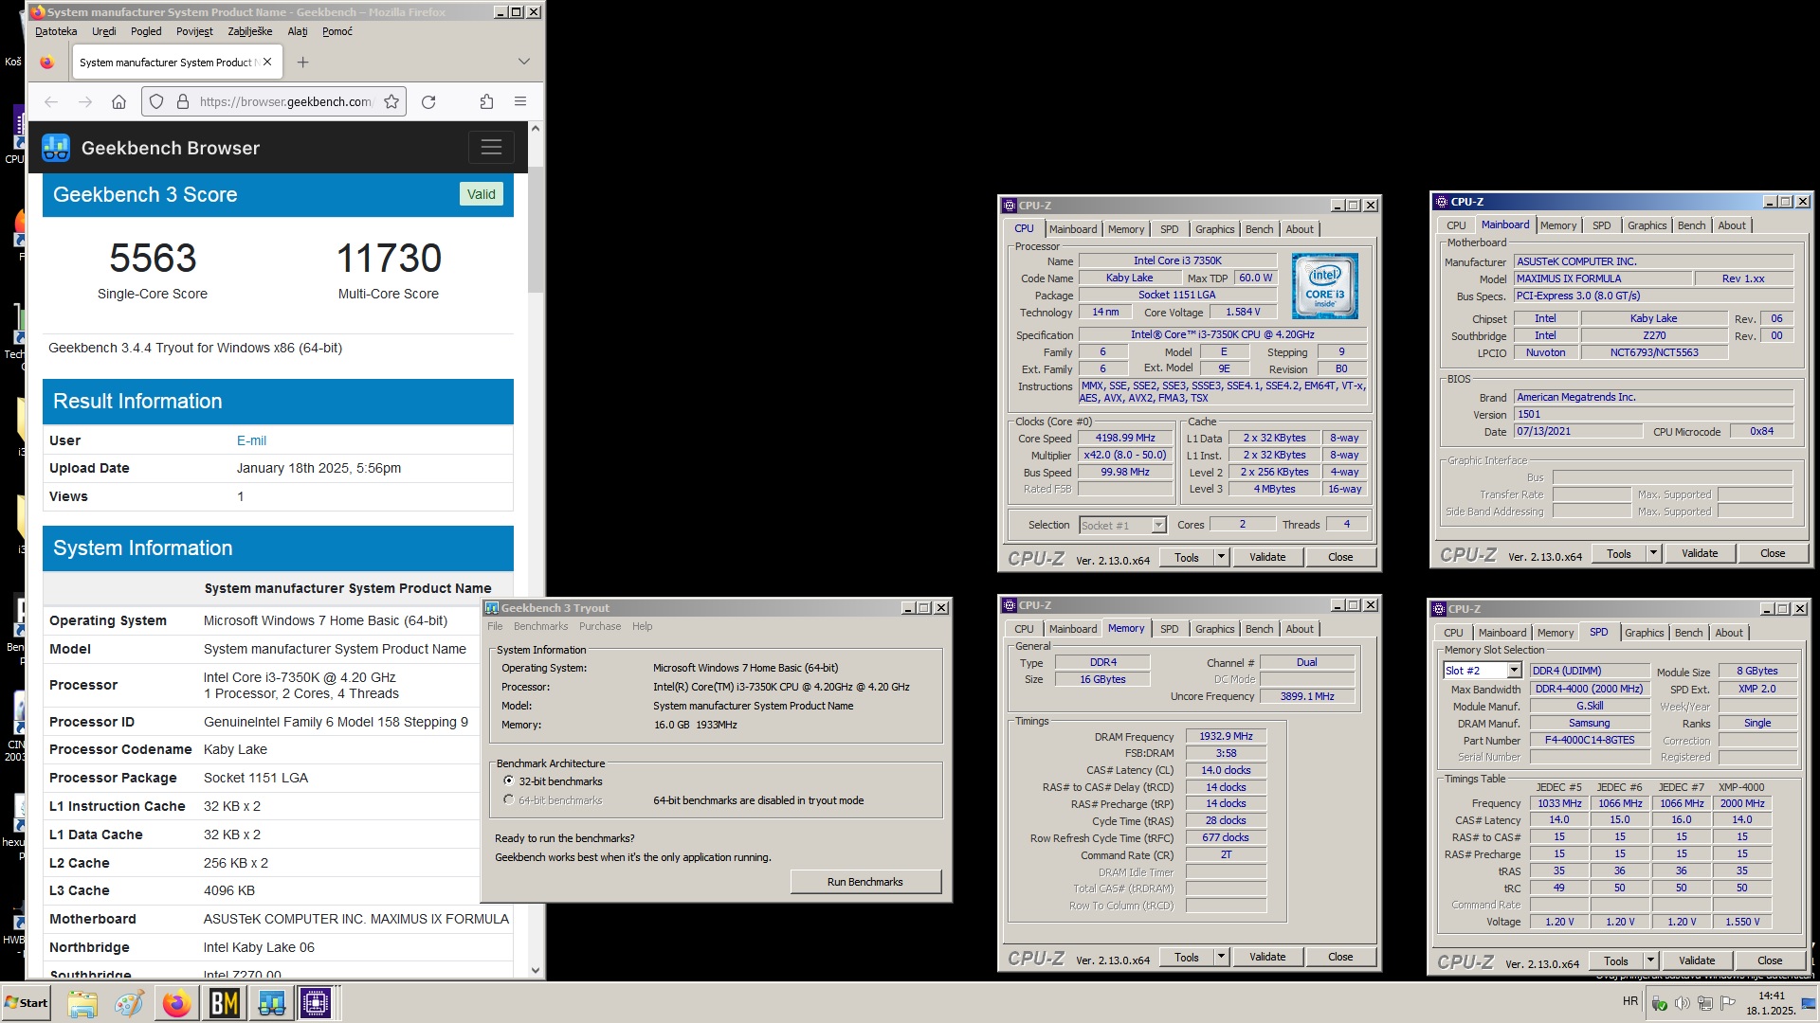Click Validate in the CPU-Z CPU window
Viewport: 1820px width, 1023px height.
pos(1267,557)
